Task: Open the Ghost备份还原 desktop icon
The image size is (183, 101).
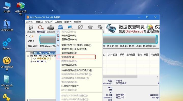Action: click(x=7, y=64)
